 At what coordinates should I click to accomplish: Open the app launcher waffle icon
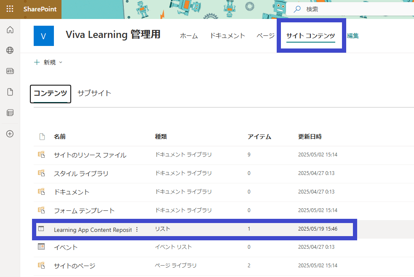(10, 9)
